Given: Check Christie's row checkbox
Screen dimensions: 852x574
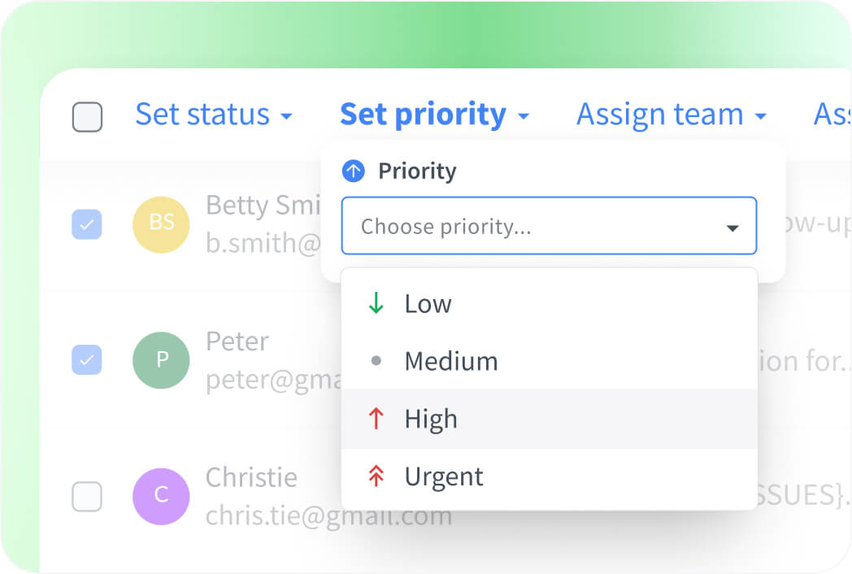Looking at the screenshot, I should pos(87,496).
